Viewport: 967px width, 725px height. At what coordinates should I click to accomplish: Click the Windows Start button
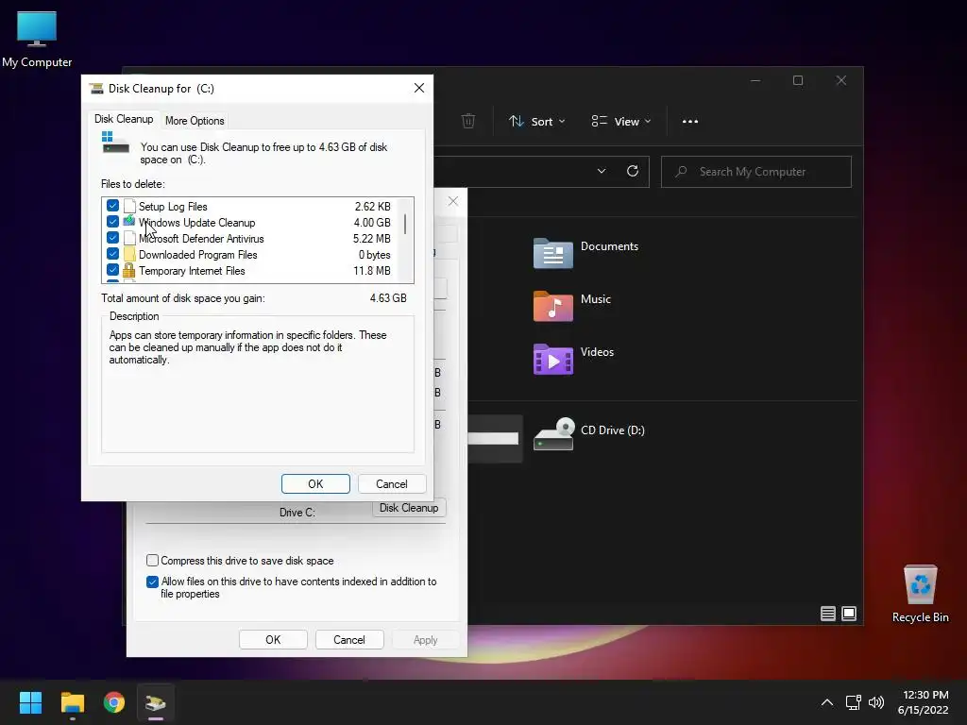30,702
